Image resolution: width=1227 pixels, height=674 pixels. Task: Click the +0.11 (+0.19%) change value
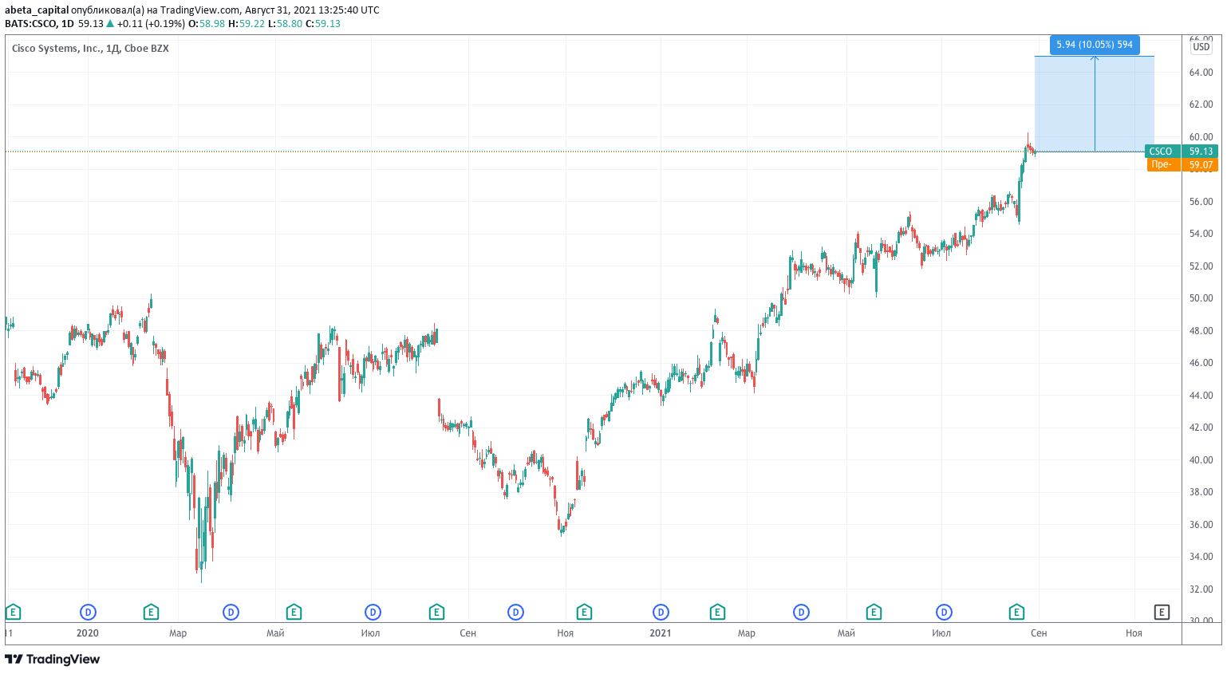[151, 23]
